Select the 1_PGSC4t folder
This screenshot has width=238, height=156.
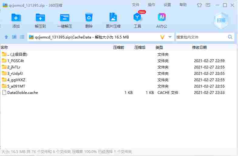[x=118, y=61]
